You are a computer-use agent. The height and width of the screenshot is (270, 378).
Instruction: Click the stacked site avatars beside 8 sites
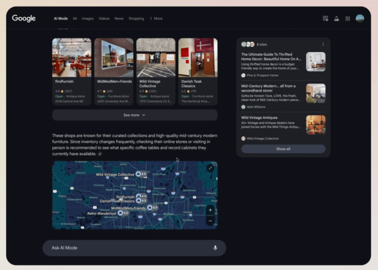tap(248, 44)
